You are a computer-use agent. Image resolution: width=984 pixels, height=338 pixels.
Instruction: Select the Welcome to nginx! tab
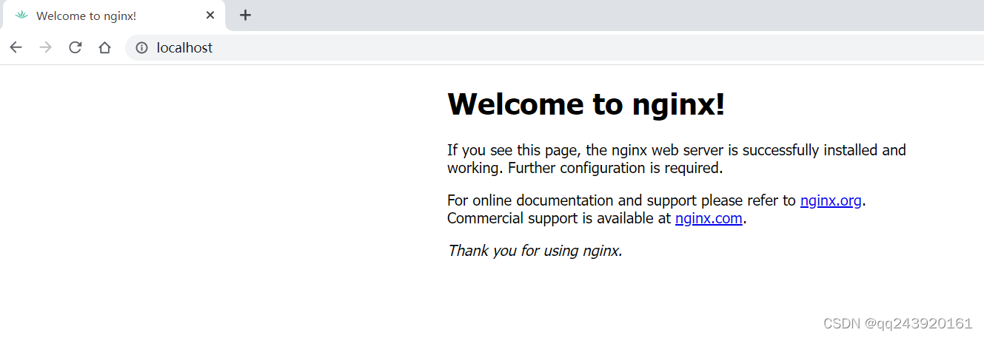click(x=113, y=16)
